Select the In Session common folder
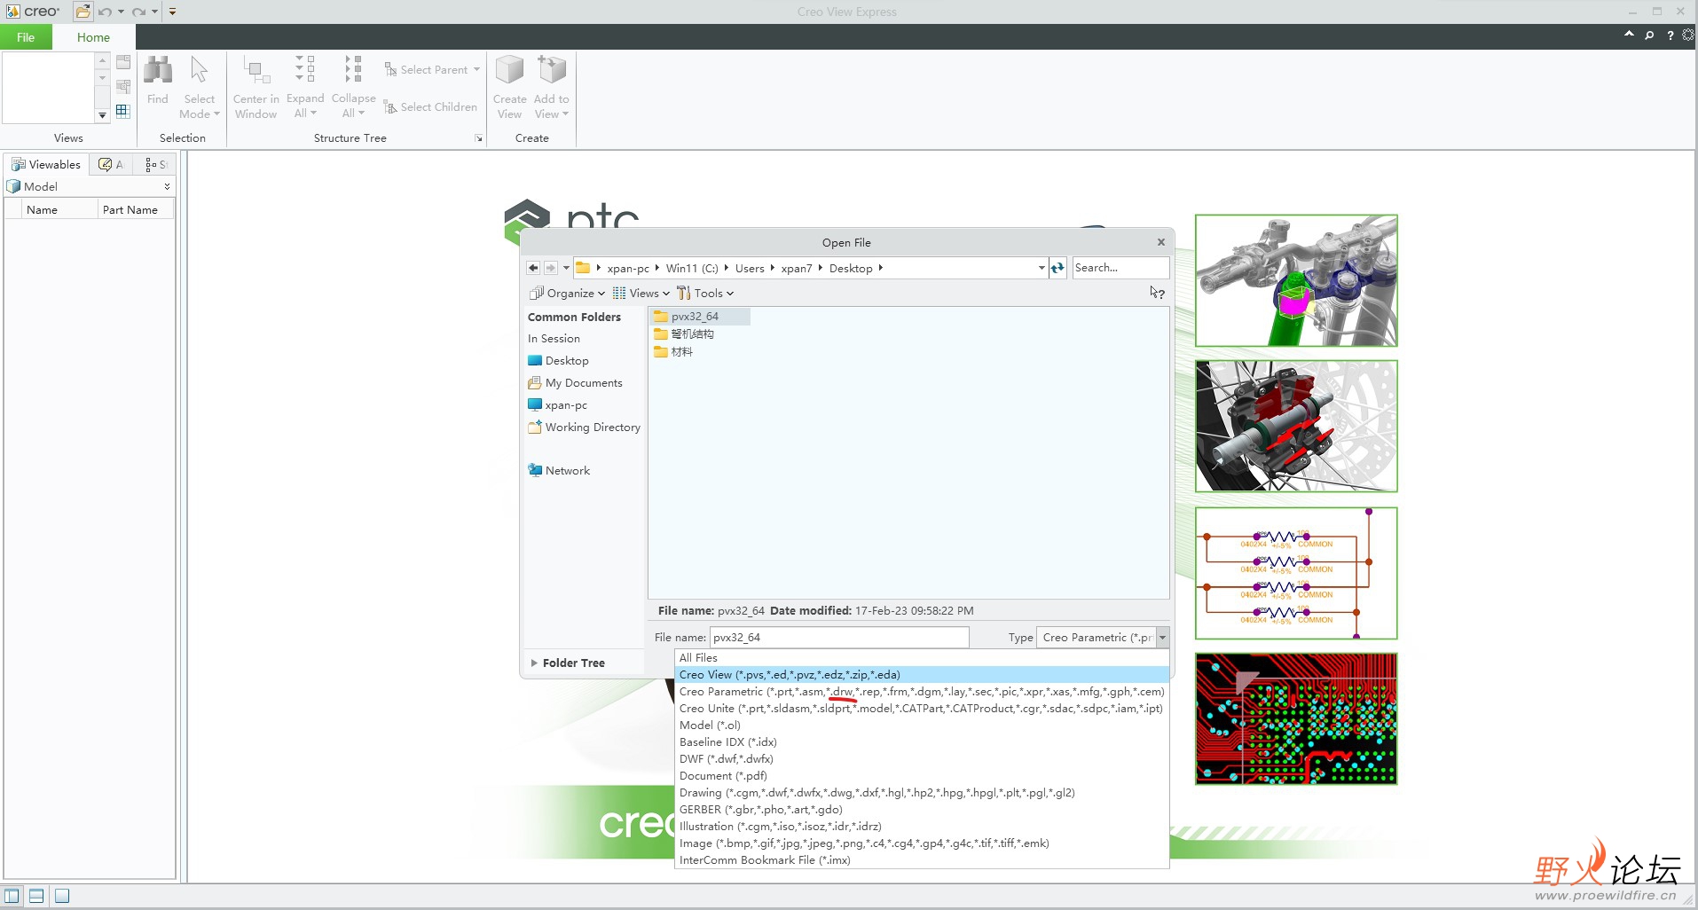The height and width of the screenshot is (910, 1698). [x=554, y=339]
